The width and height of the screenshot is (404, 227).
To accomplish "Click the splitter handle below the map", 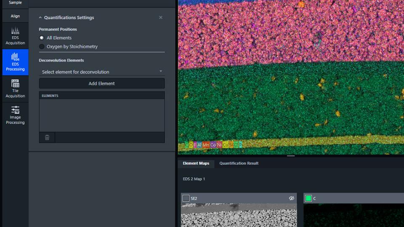I will pyautogui.click(x=291, y=156).
